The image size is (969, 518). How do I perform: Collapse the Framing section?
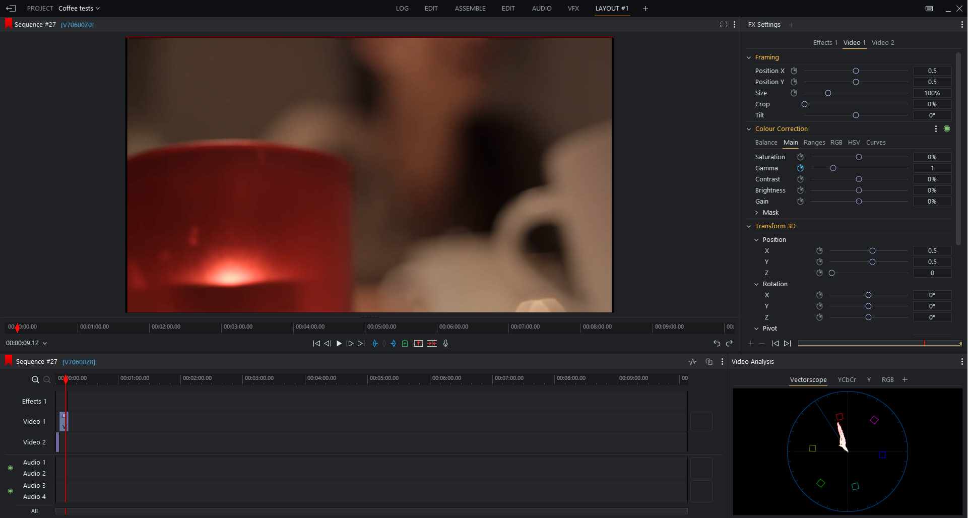coord(750,58)
